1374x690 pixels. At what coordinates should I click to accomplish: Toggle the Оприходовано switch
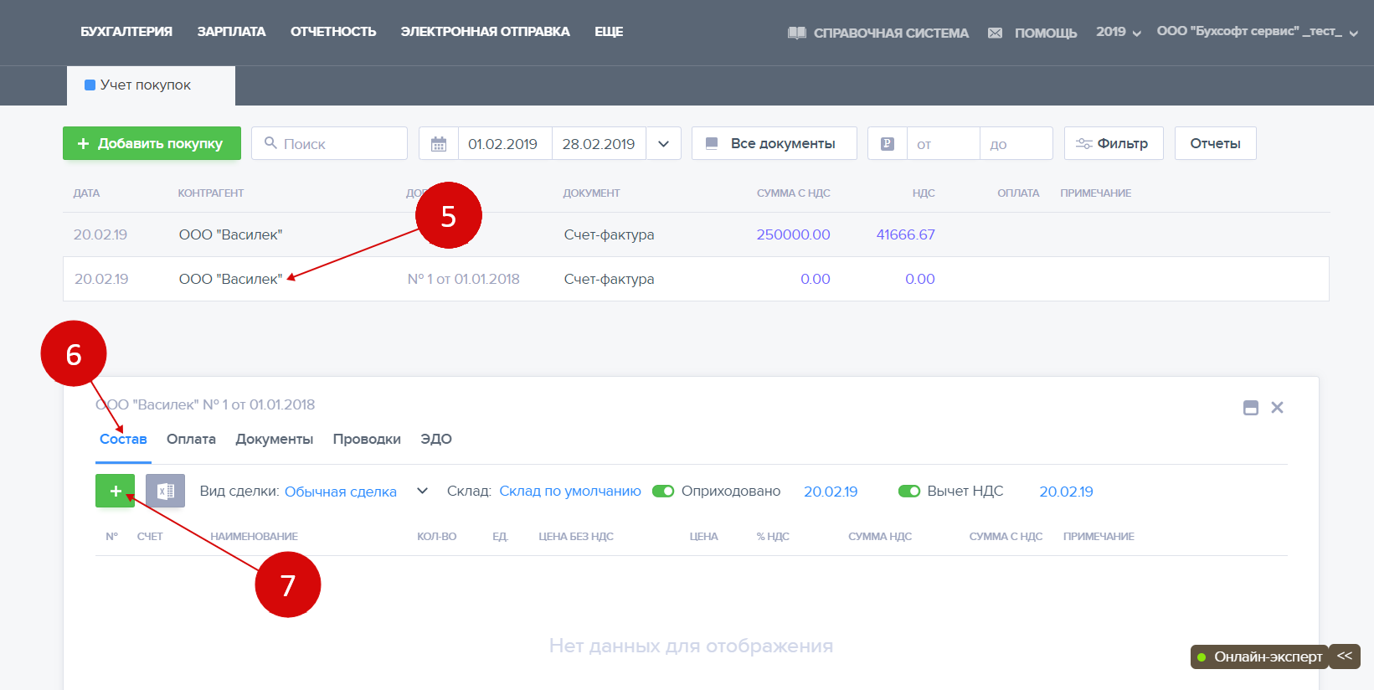[663, 491]
